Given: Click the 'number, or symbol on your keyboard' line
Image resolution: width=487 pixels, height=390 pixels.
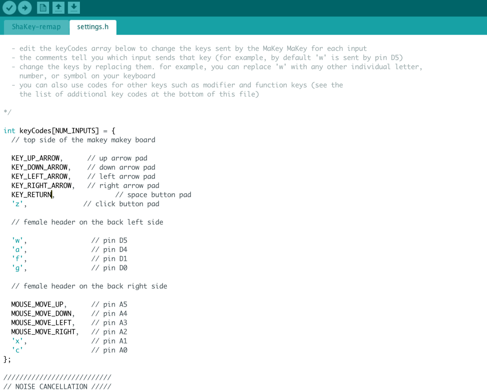Looking at the screenshot, I should tap(87, 76).
